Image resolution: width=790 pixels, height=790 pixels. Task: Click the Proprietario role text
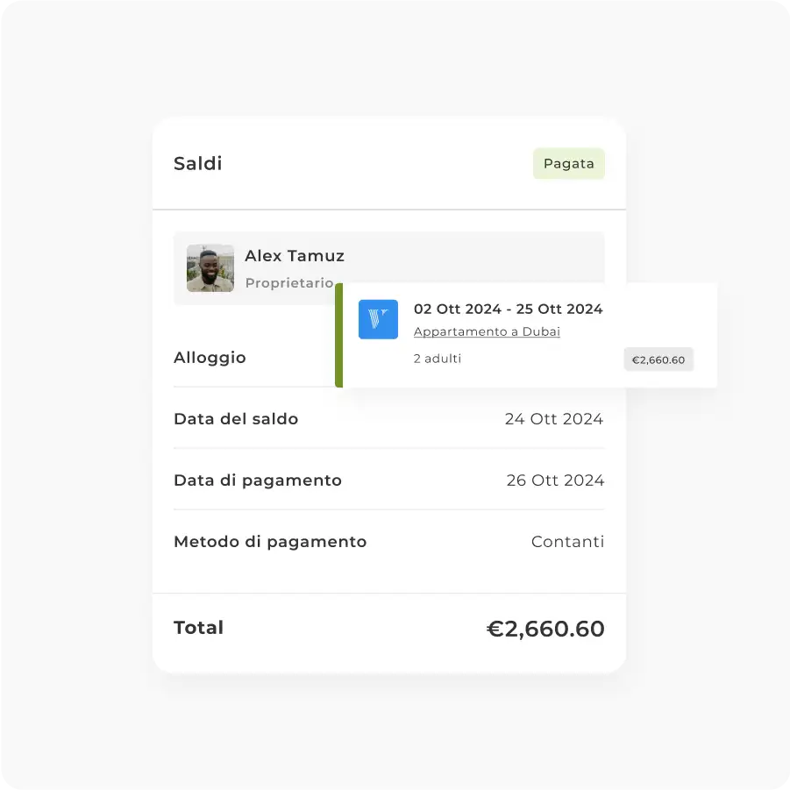point(289,283)
